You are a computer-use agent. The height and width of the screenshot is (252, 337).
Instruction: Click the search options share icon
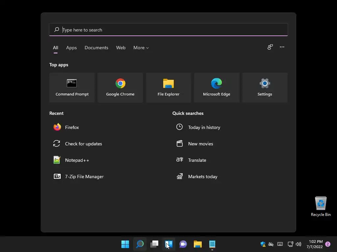(x=270, y=47)
